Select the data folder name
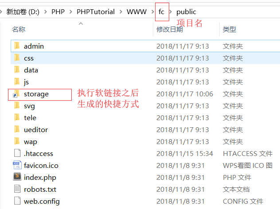The image size is (280, 209). (x=31, y=70)
